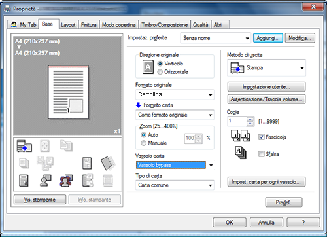Increase copies with the up arrow

[x=250, y=119]
